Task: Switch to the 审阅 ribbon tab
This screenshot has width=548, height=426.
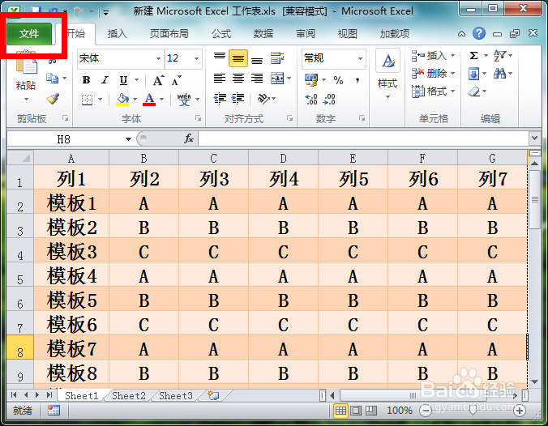Action: [x=306, y=34]
